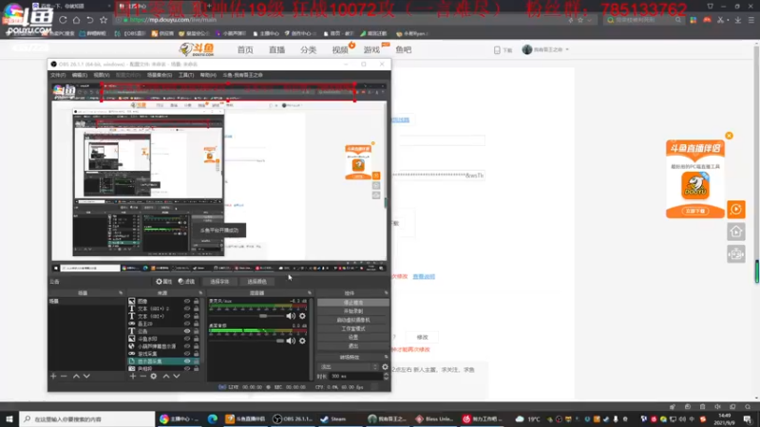The width and height of the screenshot is (760, 427).
Task: Remove selected source with the minus icon
Action: (x=142, y=376)
